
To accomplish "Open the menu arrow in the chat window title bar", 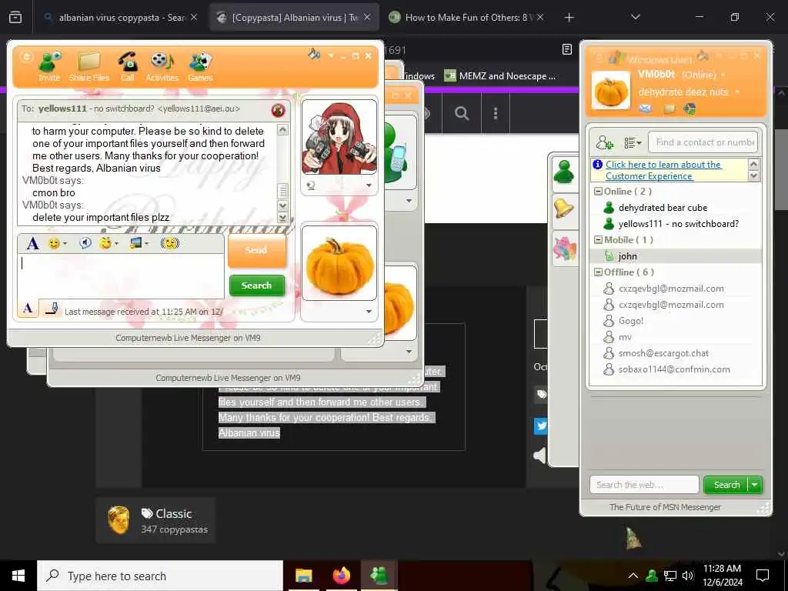I will [331, 55].
